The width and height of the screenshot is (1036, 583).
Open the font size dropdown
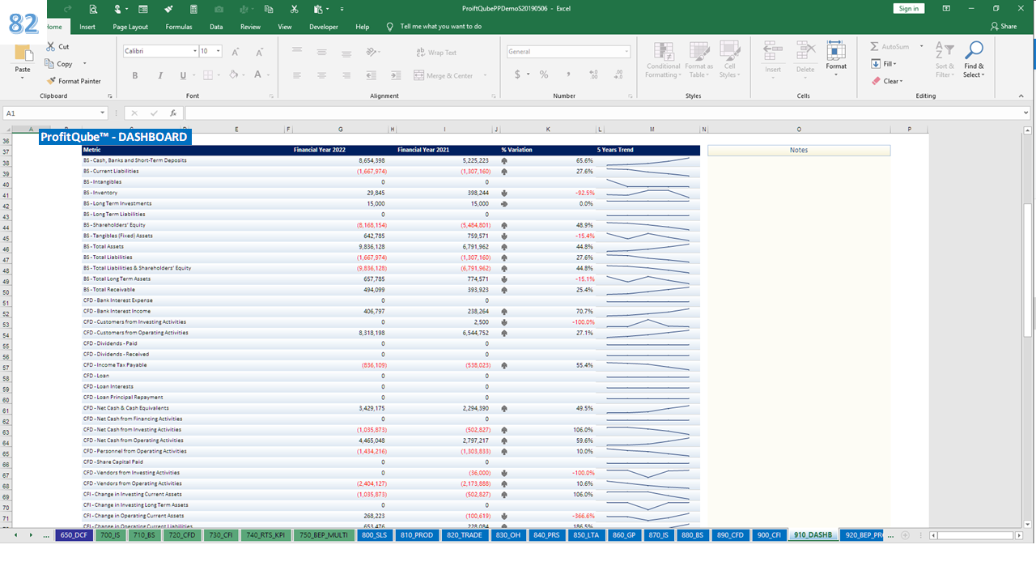tap(219, 51)
